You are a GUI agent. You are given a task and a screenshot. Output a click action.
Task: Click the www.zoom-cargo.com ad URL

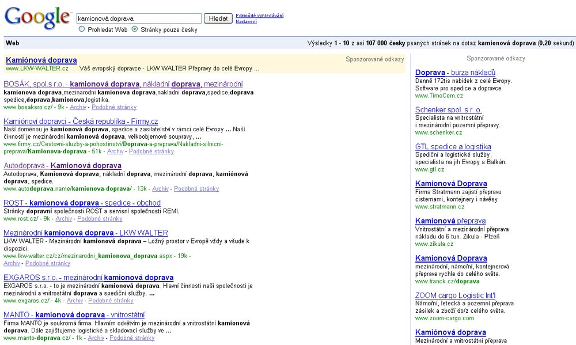tap(445, 319)
